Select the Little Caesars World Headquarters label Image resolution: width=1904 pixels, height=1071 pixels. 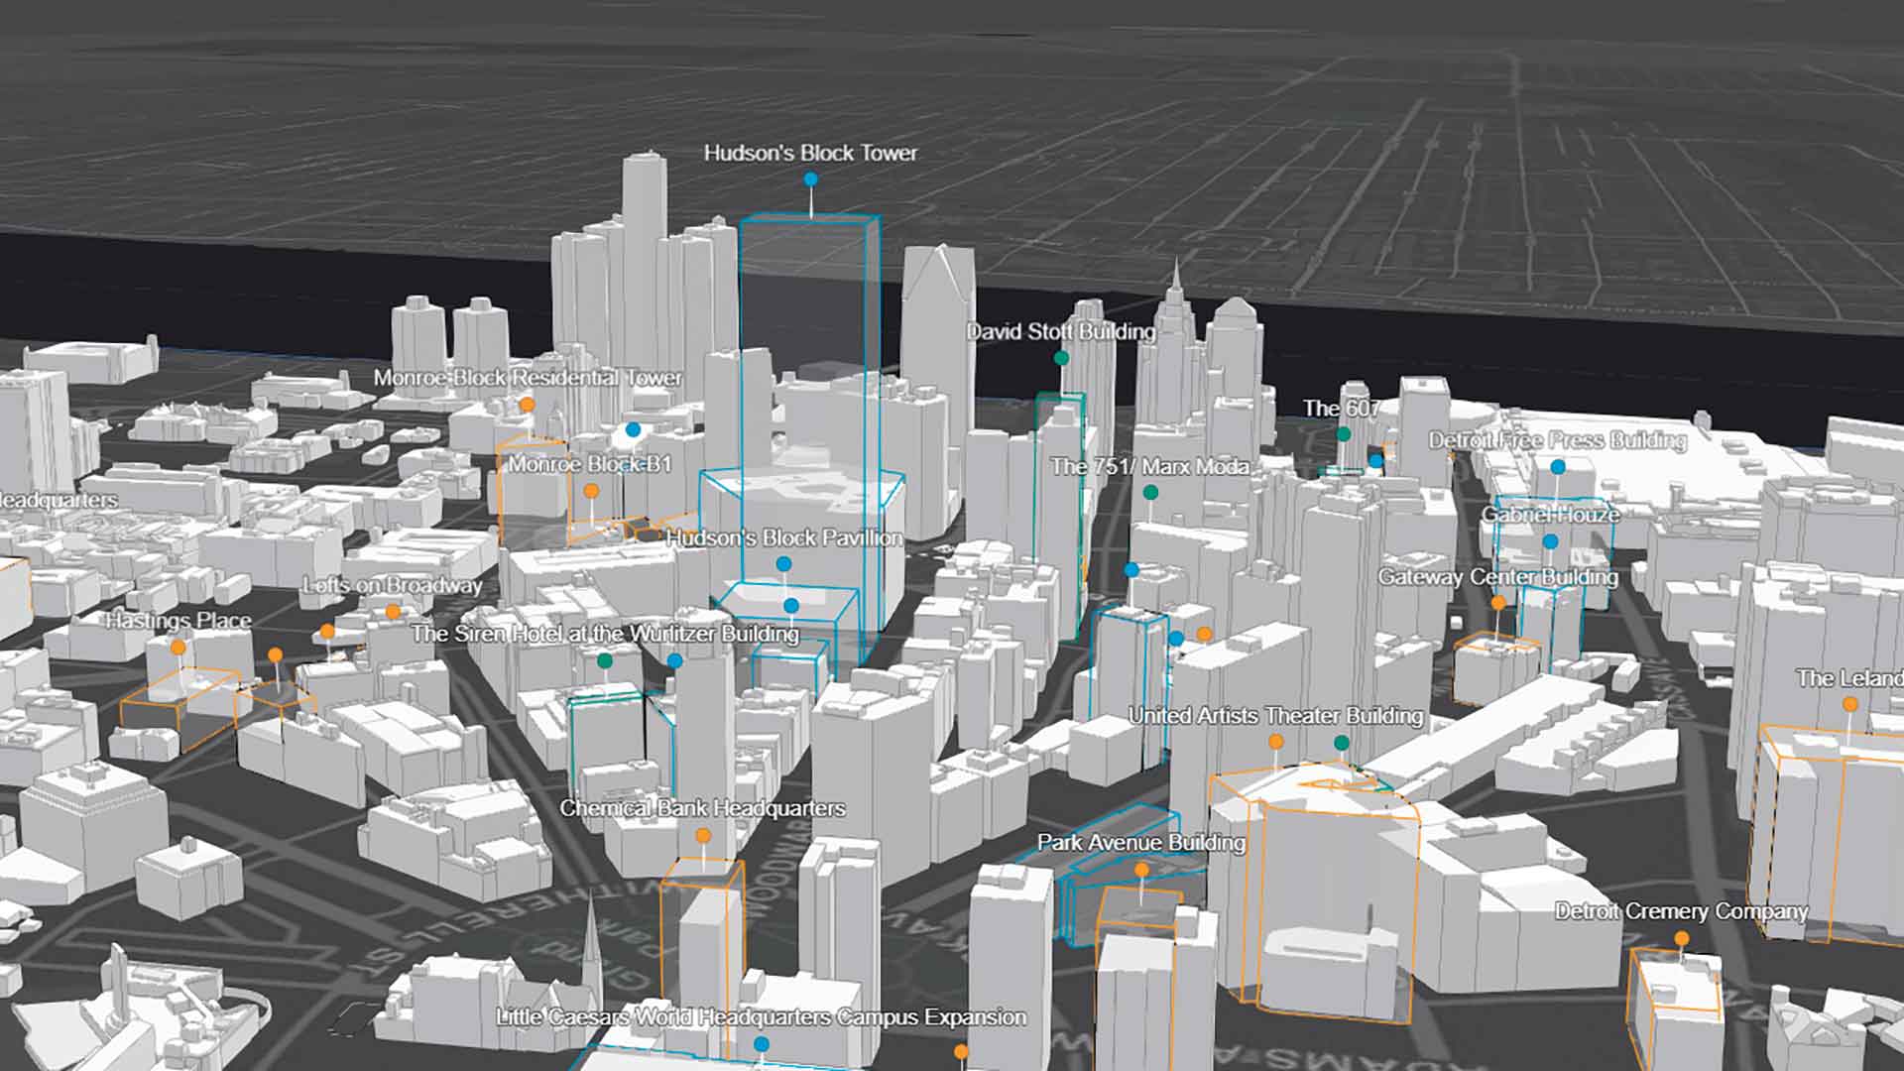pyautogui.click(x=761, y=1017)
